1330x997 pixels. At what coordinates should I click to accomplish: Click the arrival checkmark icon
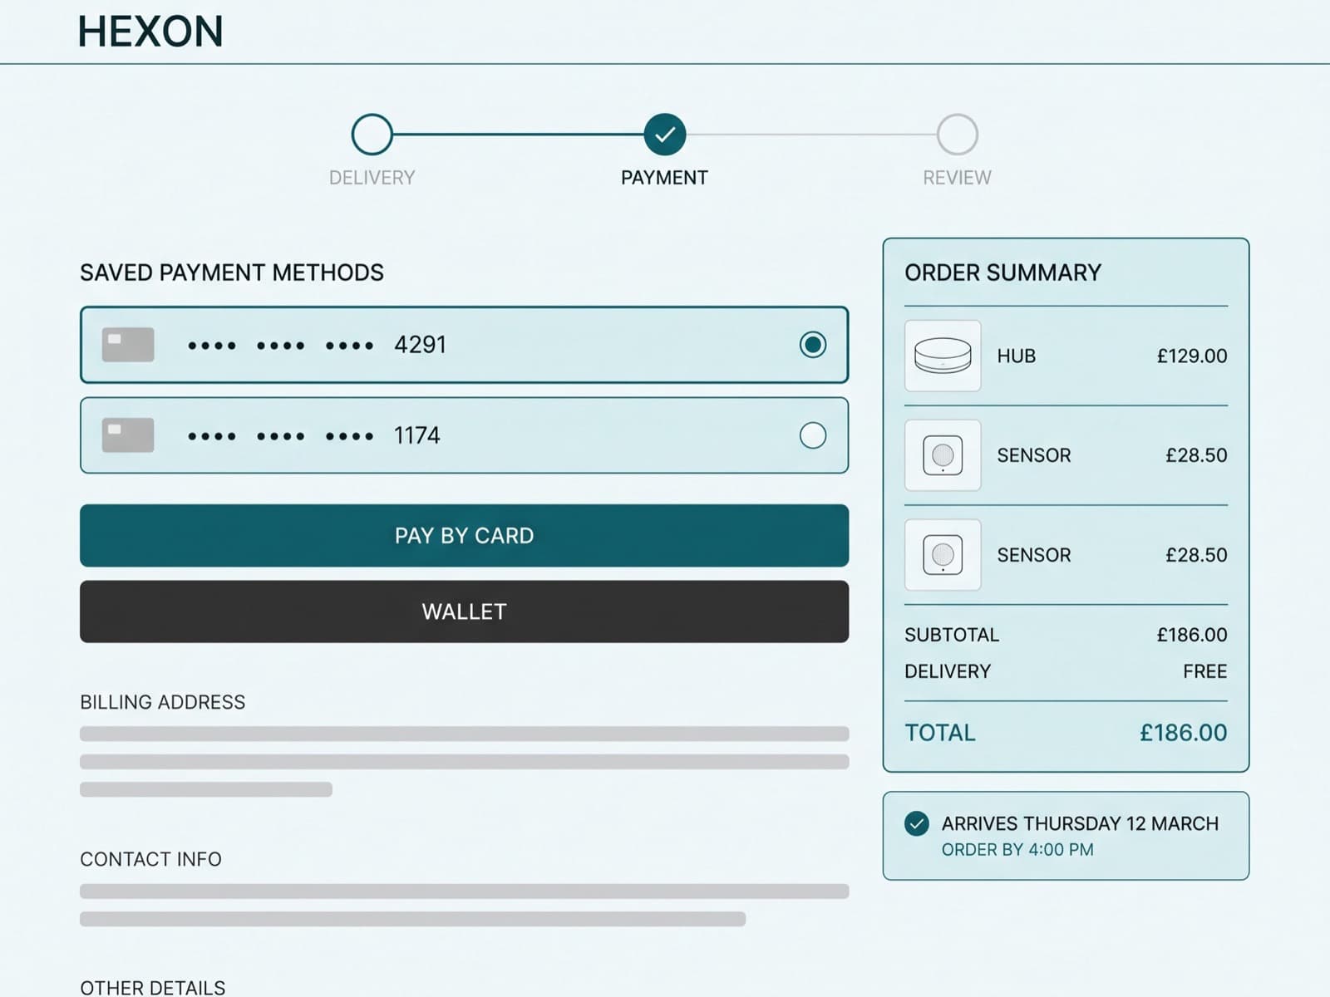coord(917,823)
